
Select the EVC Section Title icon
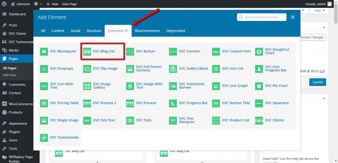216,103
